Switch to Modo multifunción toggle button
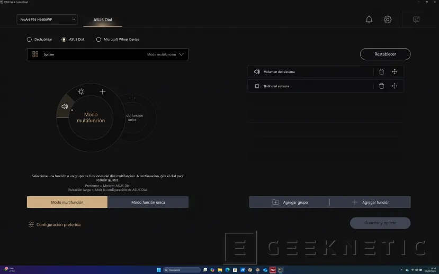Viewport: 439px width, 274px height. pyautogui.click(x=67, y=202)
